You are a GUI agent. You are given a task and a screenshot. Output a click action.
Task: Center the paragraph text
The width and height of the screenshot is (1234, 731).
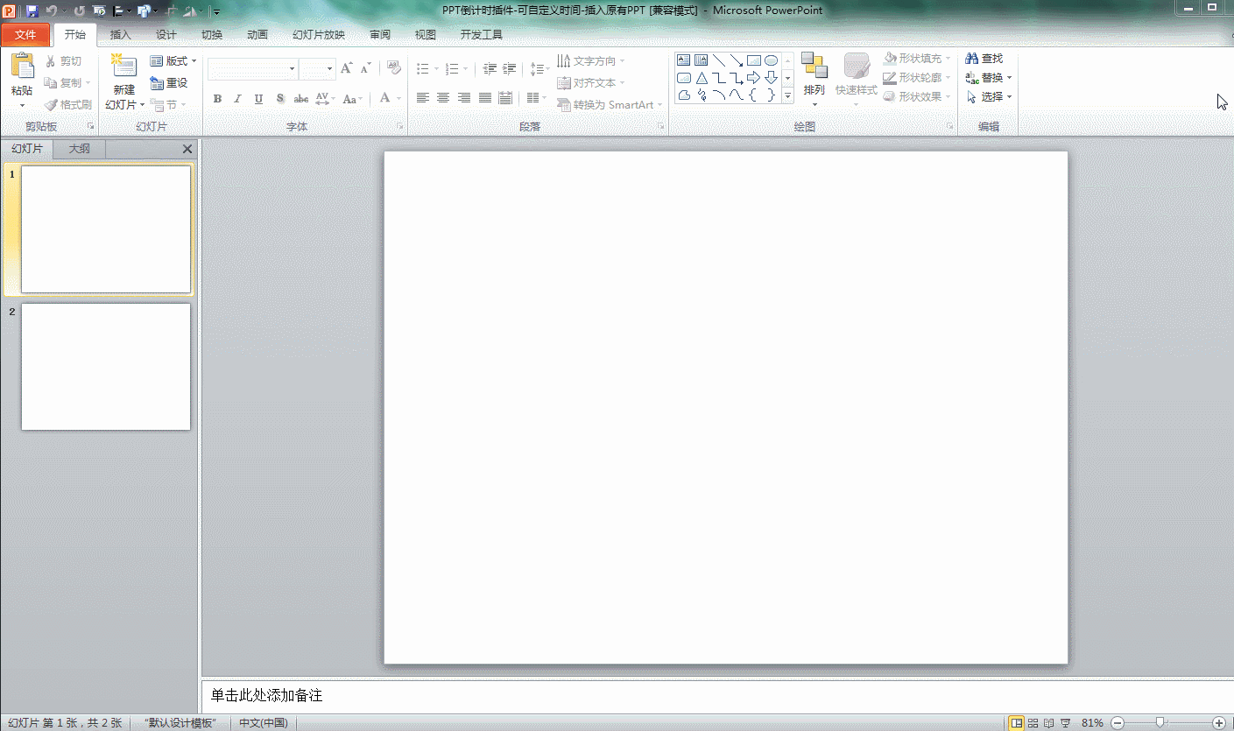[x=443, y=98]
